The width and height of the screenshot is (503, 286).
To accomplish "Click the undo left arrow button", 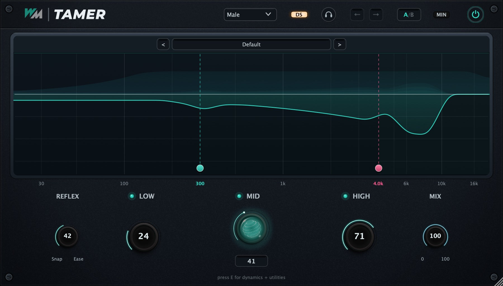I will pos(357,15).
